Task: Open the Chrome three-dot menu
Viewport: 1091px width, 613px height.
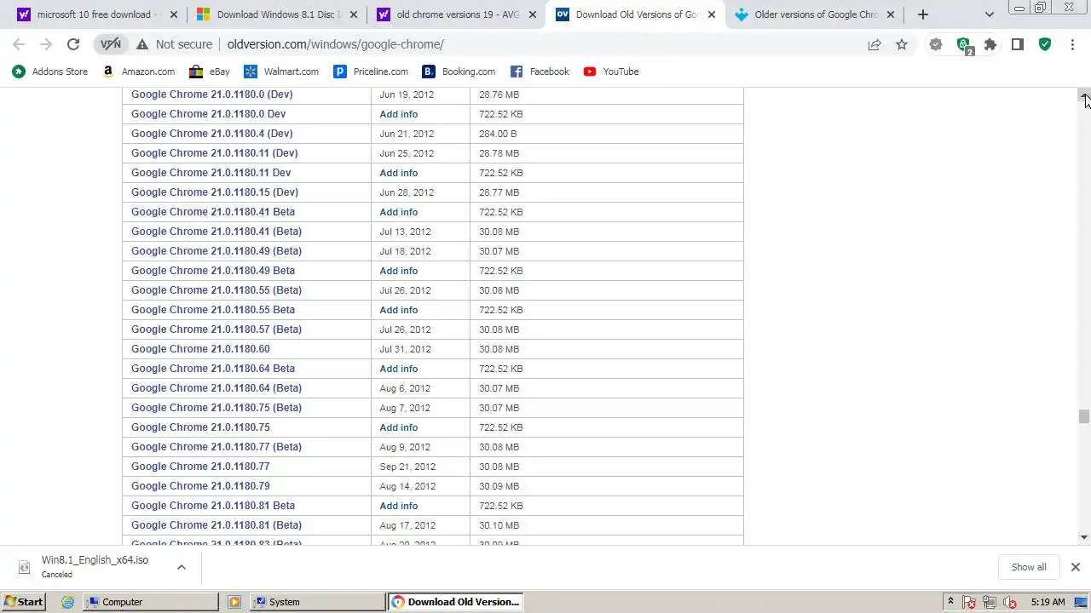Action: click(x=1072, y=44)
